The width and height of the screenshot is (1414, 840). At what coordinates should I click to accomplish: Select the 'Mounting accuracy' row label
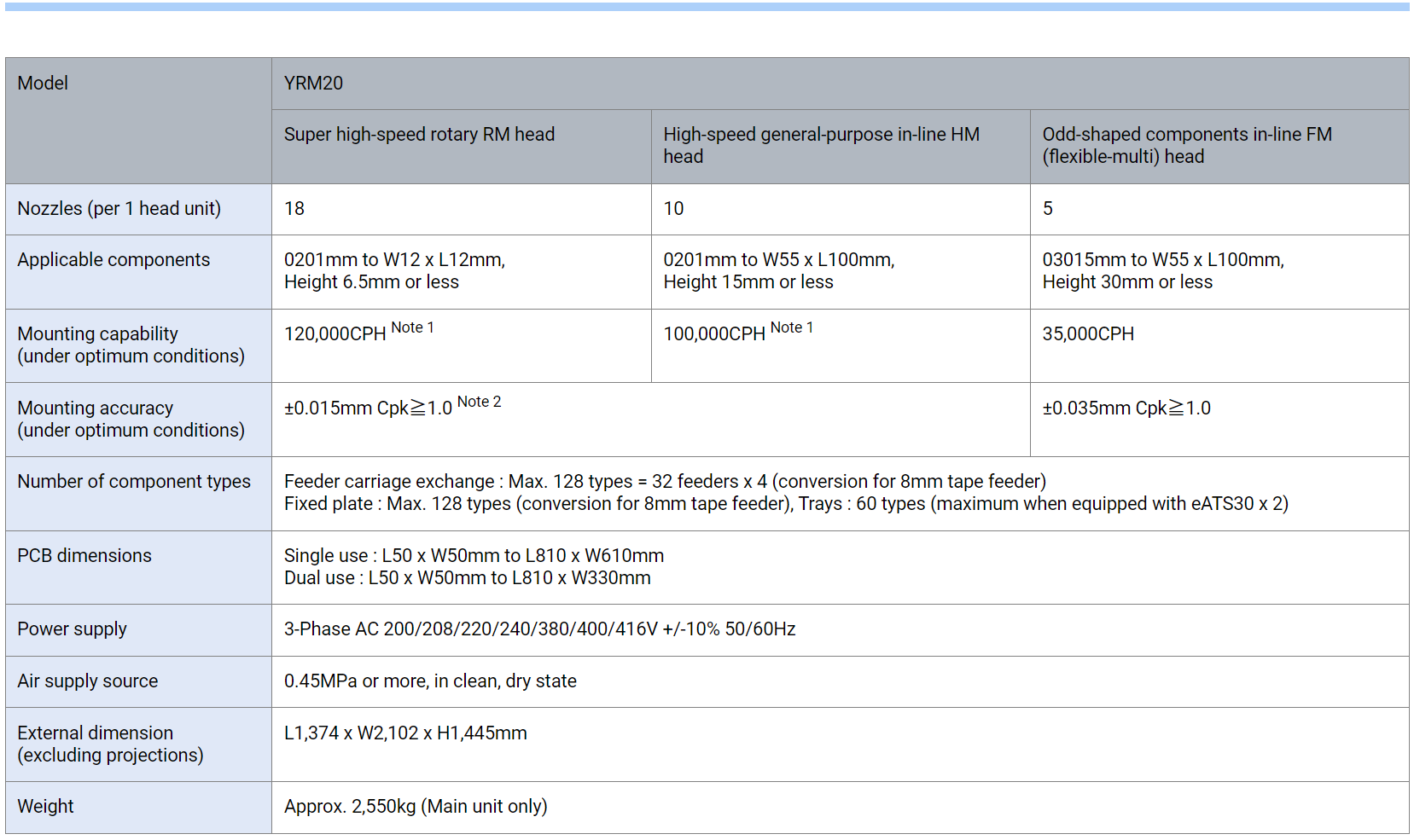(x=138, y=420)
